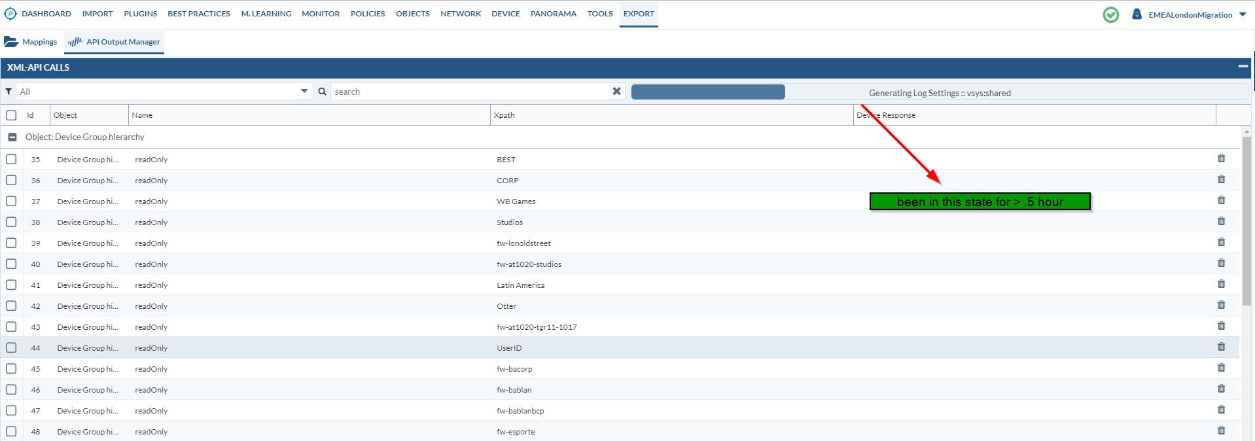This screenshot has height=441, width=1255.
Task: Check the box for row 35 BEST
Action: click(11, 159)
